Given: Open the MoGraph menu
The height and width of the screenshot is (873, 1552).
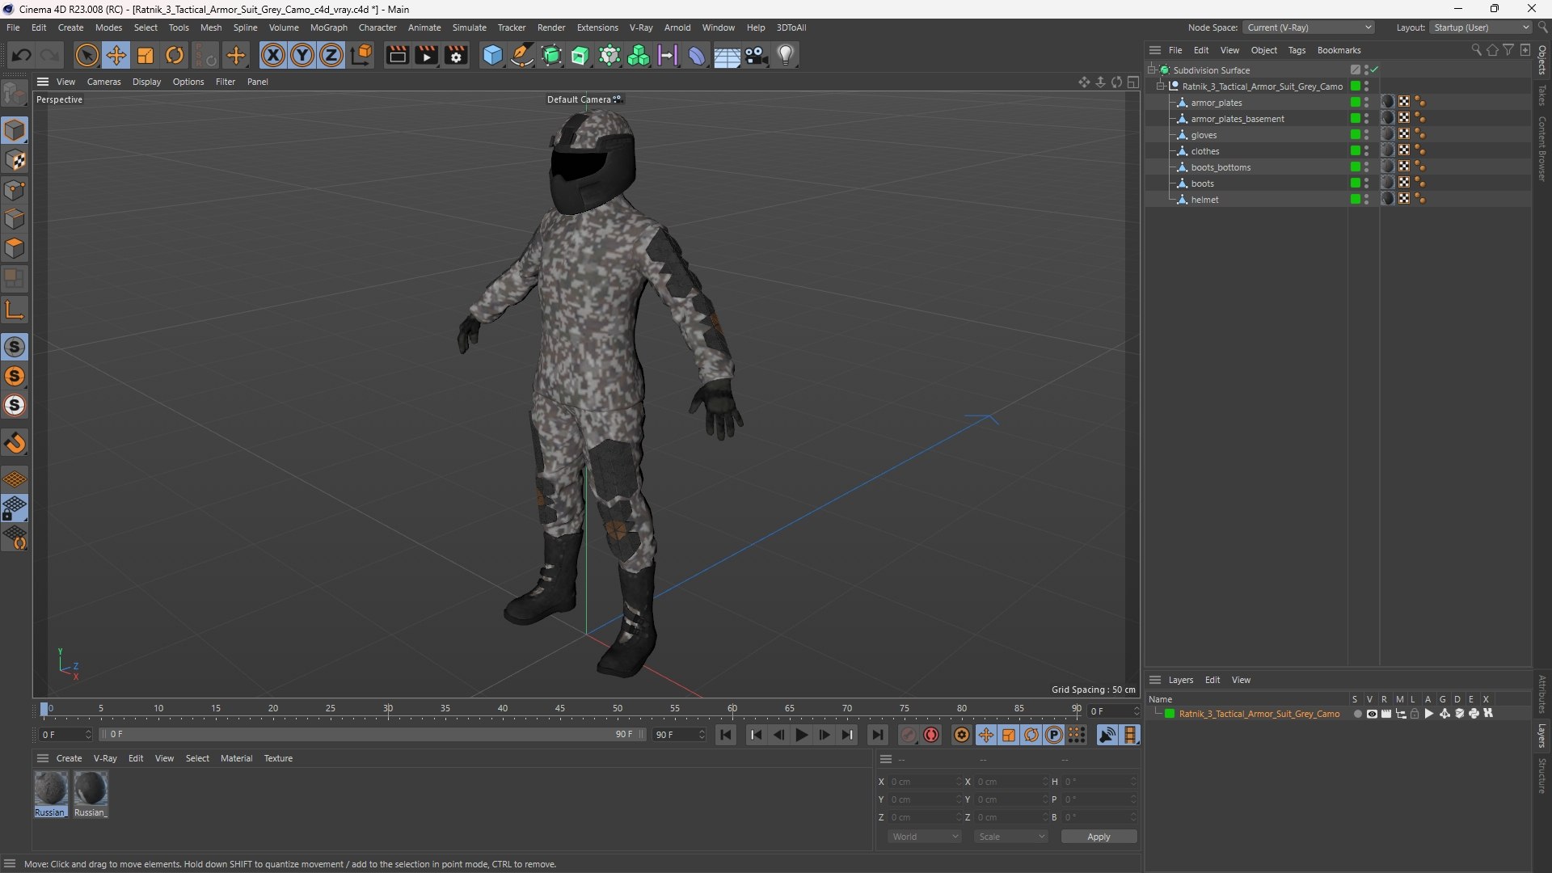Looking at the screenshot, I should pos(328,27).
